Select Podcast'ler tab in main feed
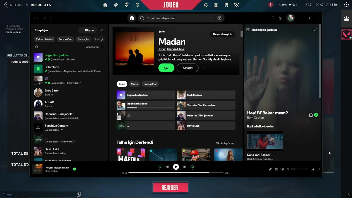 150,84
